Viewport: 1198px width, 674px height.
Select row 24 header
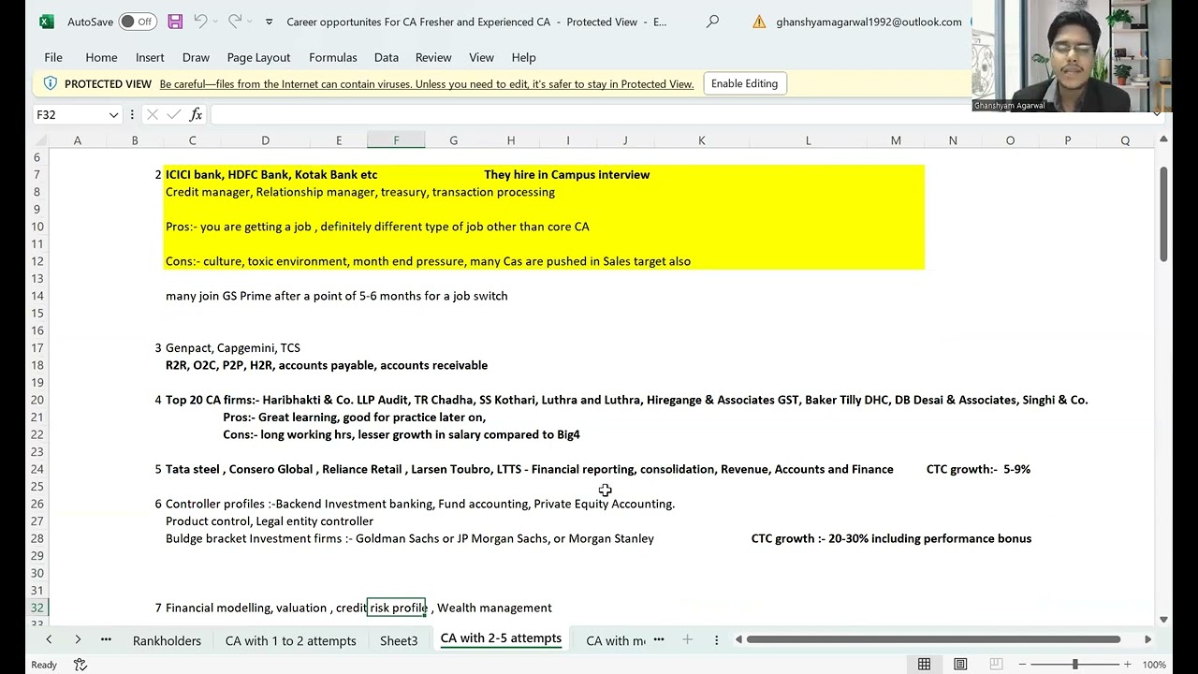37,469
